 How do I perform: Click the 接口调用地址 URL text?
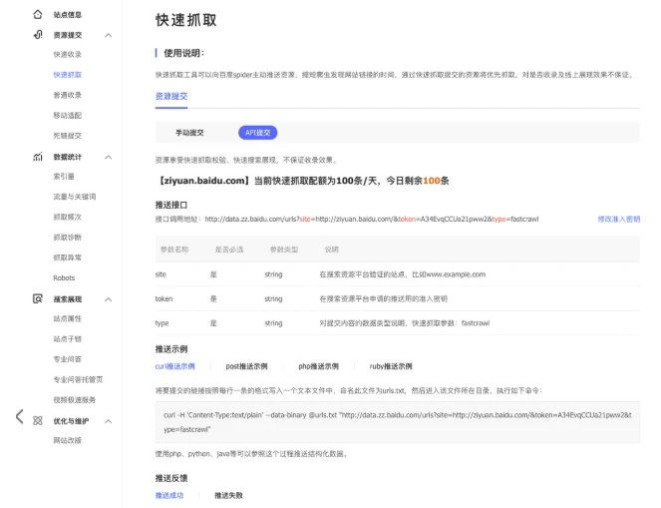(x=372, y=219)
